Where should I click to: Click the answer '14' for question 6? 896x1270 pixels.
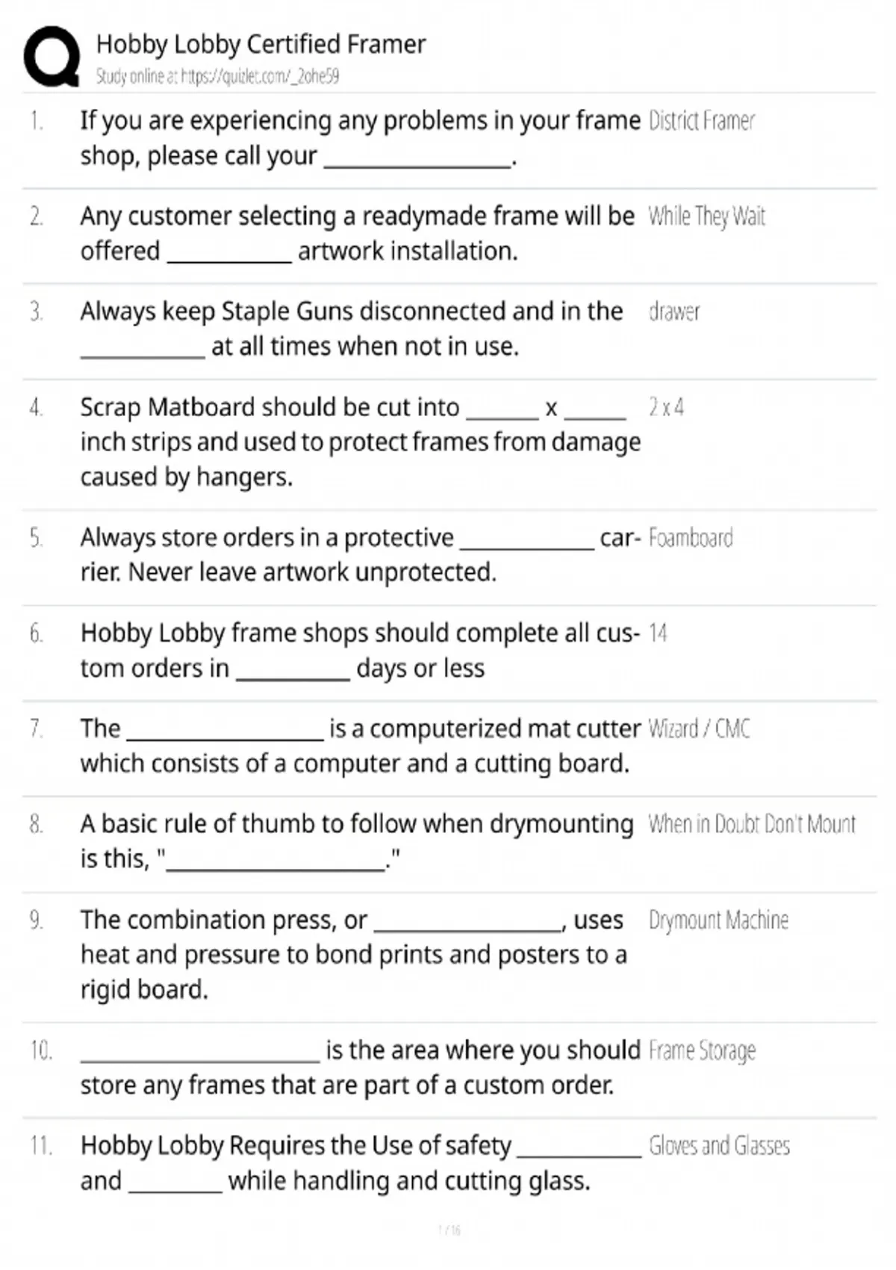coord(658,634)
